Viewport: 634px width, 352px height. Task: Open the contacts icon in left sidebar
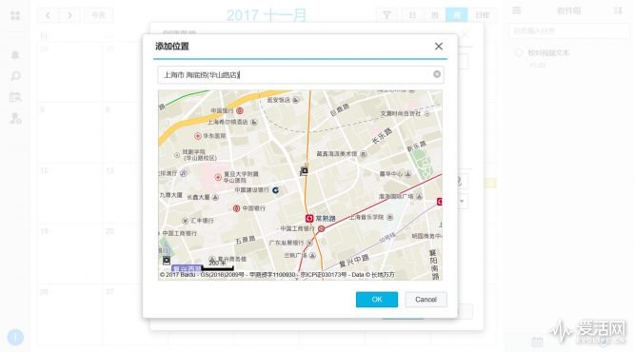point(15,118)
